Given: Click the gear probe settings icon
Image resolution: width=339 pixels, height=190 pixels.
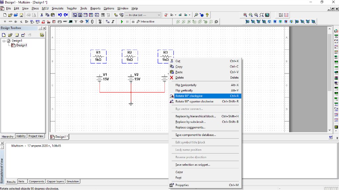Looking at the screenshot, I should pos(216,22).
